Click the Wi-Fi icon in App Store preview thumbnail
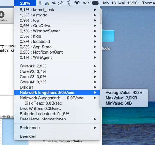Image resolution: width=155 pixels, height=145 pixels. 4,117
